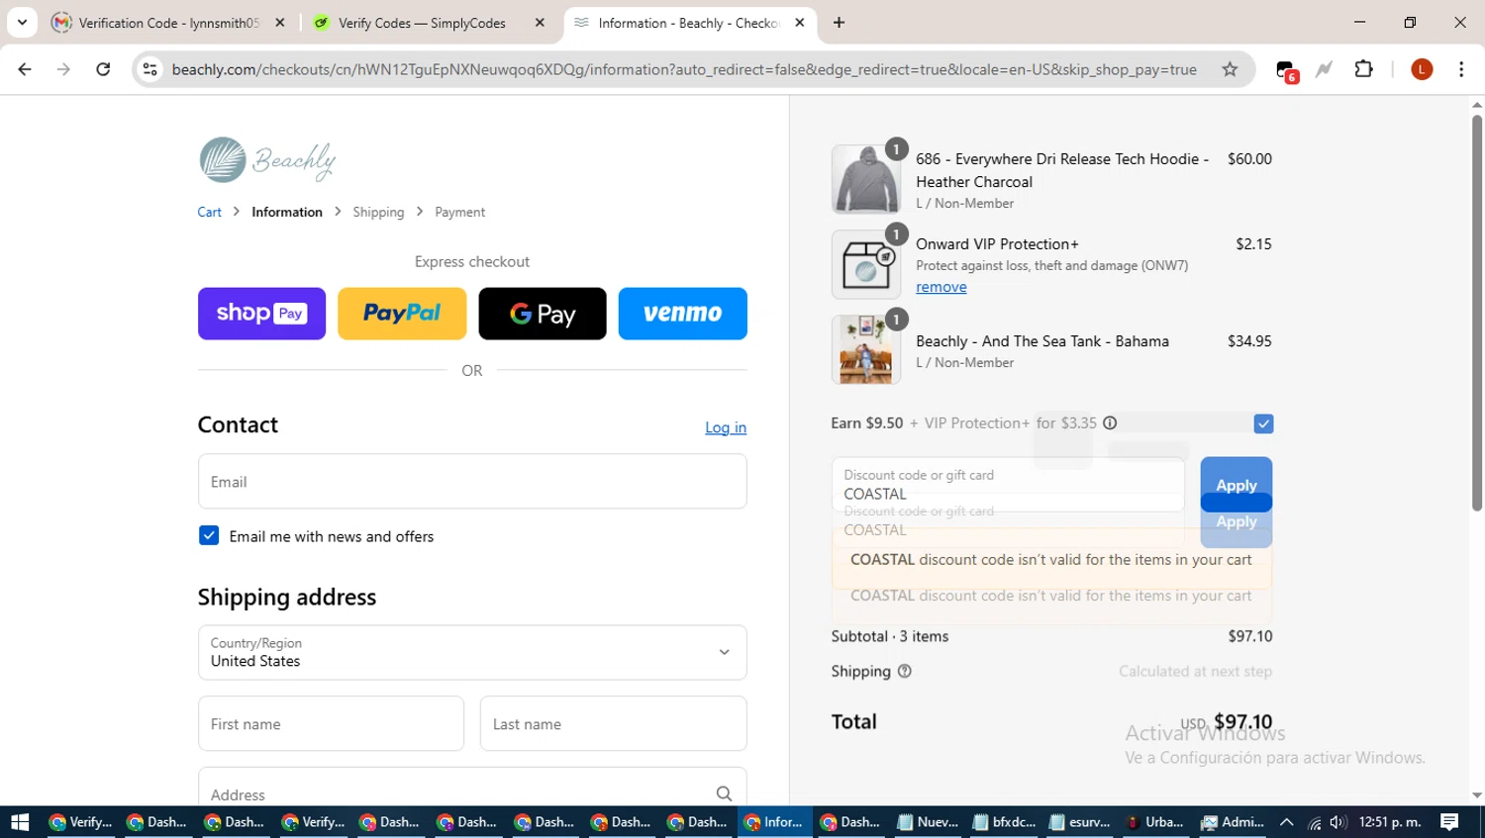Go to Information breadcrumb step
Viewport: 1485px width, 838px height.
click(287, 212)
